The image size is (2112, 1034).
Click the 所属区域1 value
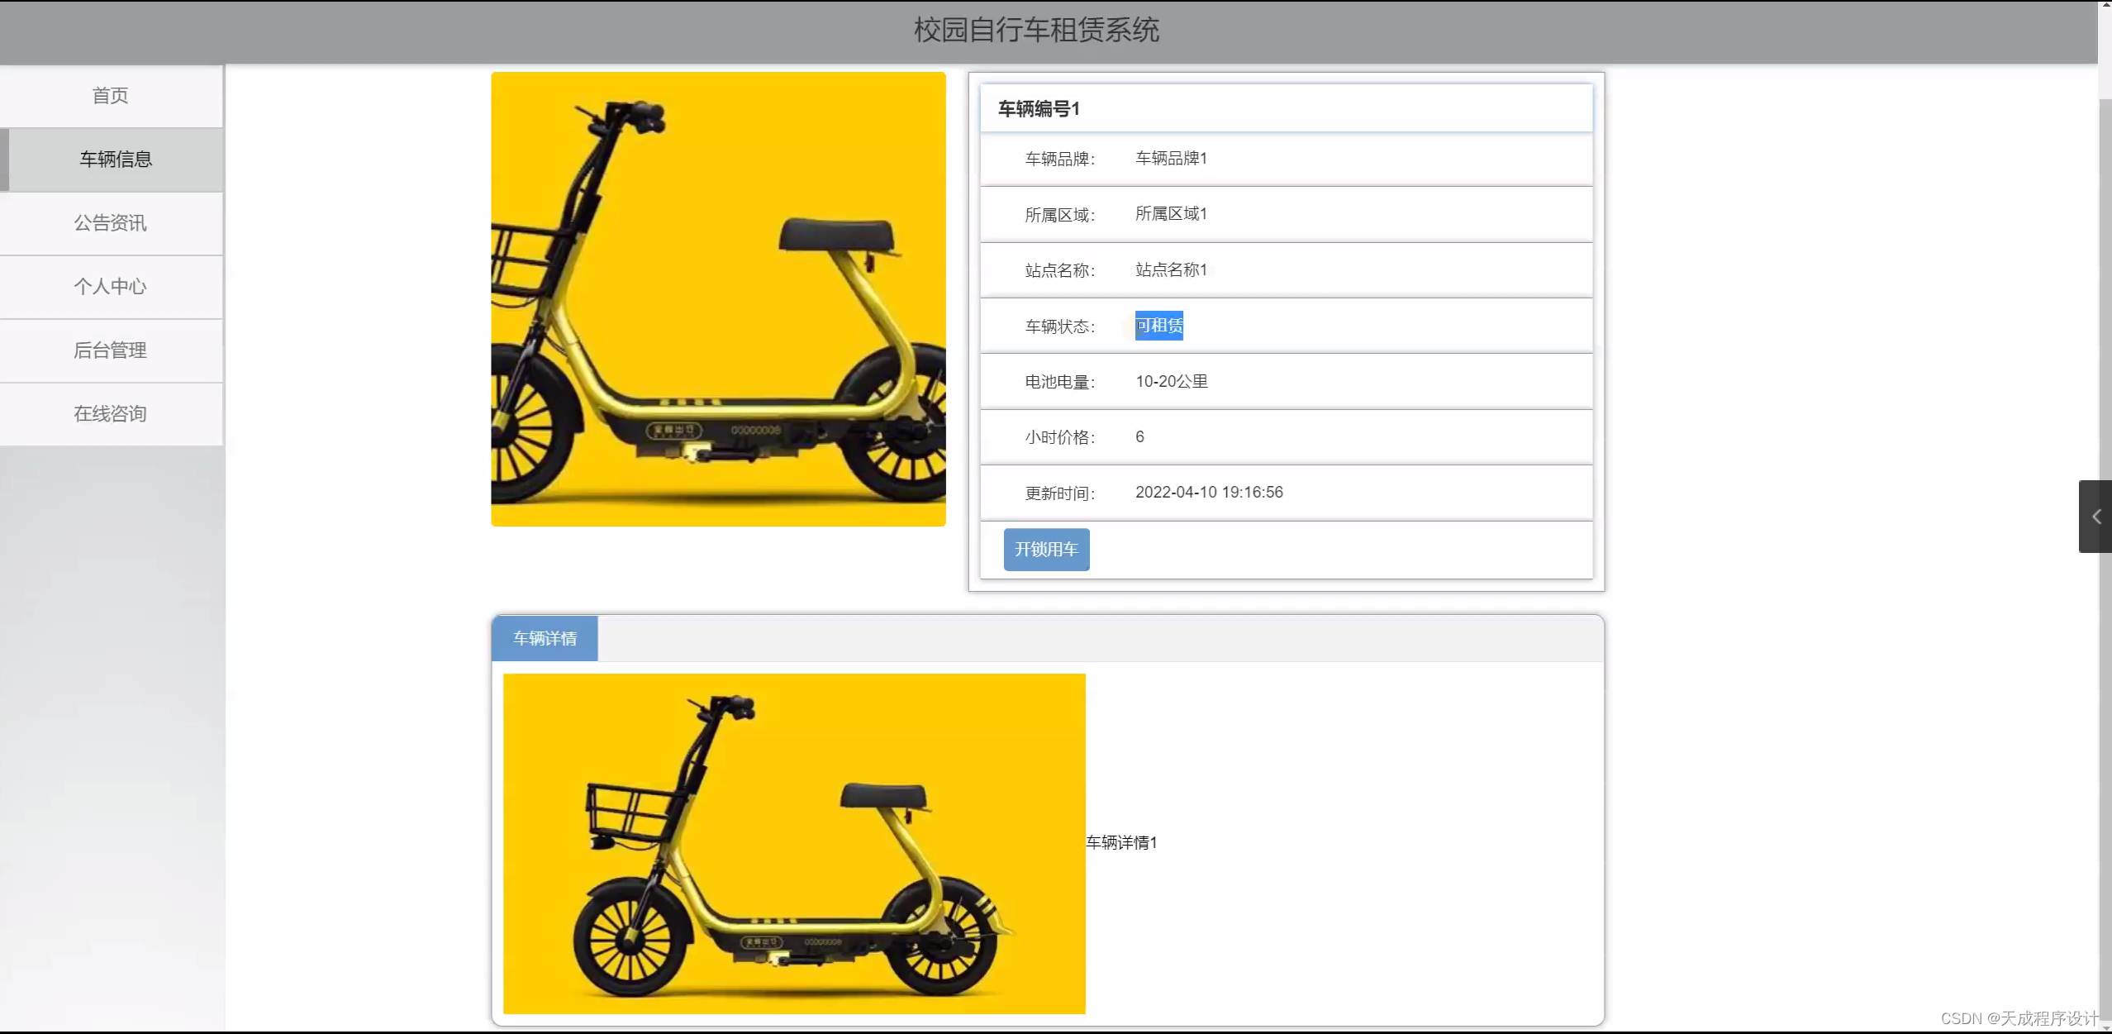tap(1171, 214)
